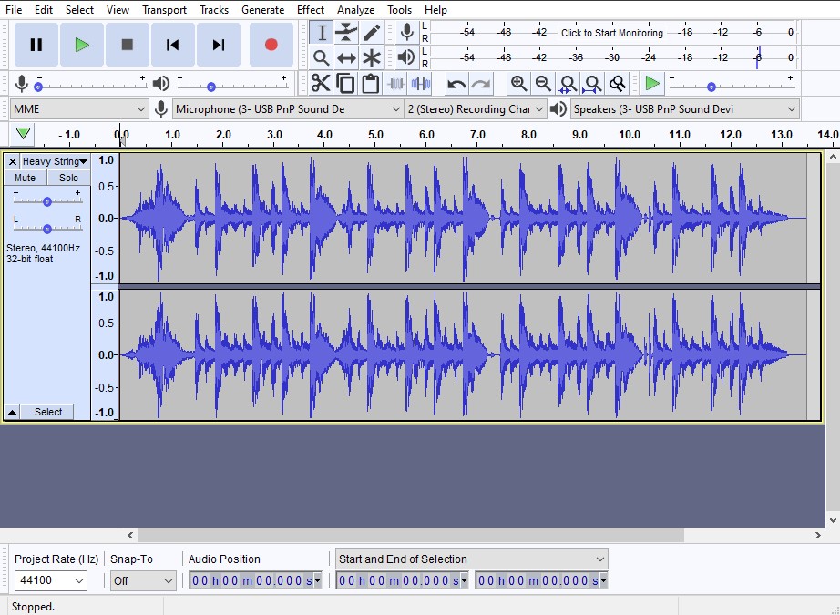Click the timeline green pinned playhead triangle
Image resolution: width=840 pixels, height=615 pixels.
[x=23, y=133]
